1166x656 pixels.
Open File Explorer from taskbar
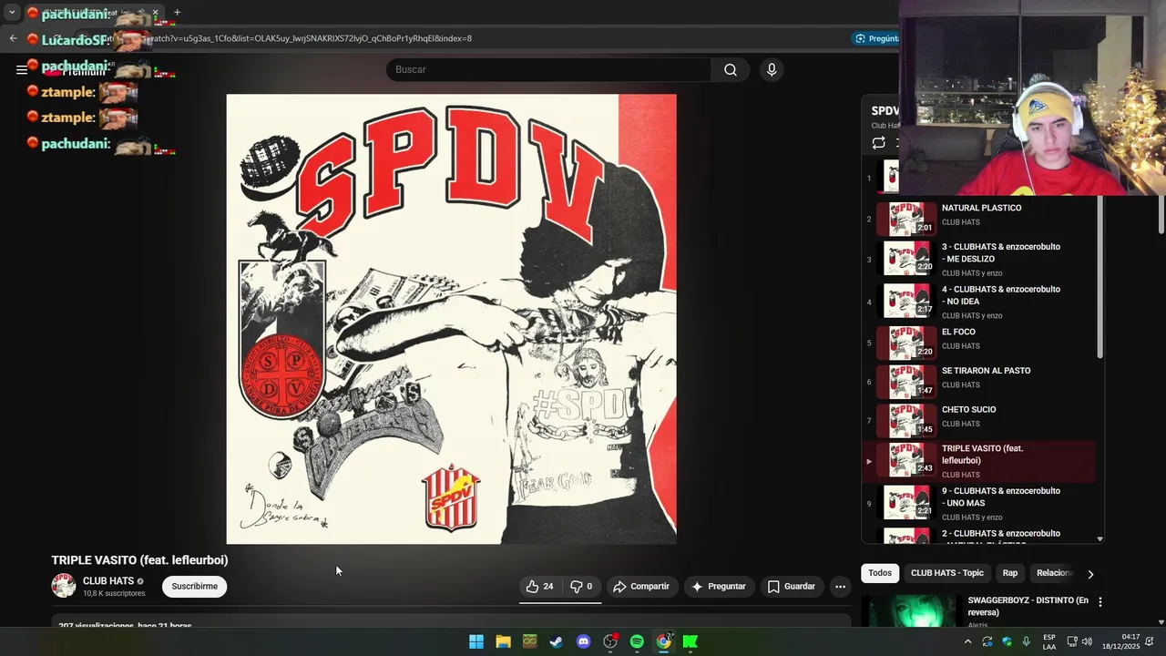(x=503, y=641)
